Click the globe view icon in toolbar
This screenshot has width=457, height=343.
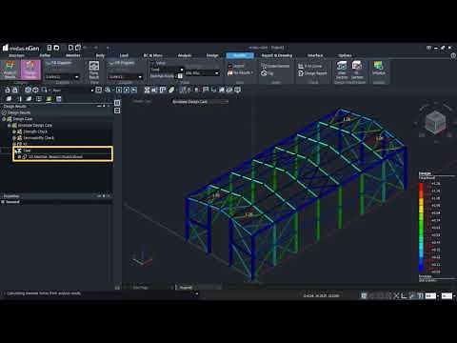click(x=28, y=90)
